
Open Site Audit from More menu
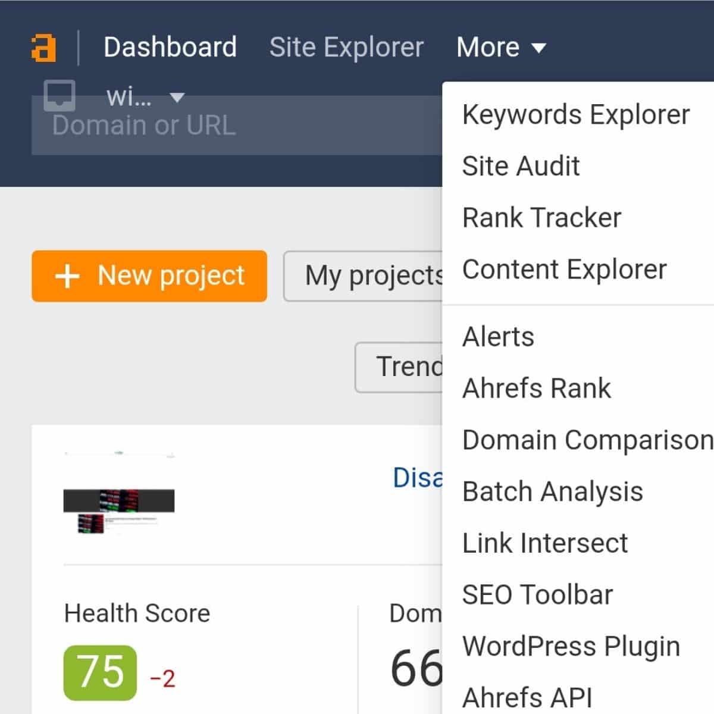(x=521, y=166)
